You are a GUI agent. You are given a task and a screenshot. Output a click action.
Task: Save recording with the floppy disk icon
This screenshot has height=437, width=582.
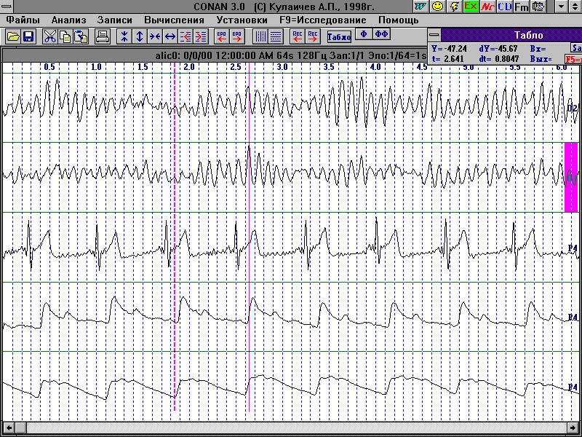28,36
